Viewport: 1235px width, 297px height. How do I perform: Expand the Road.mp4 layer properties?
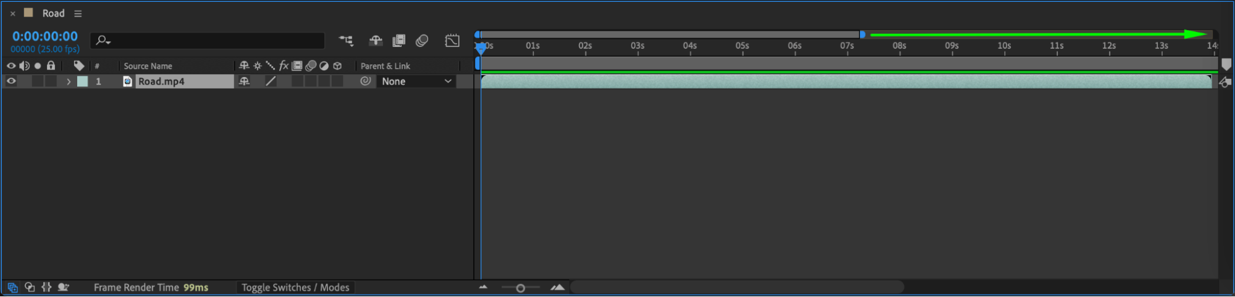pyautogui.click(x=69, y=81)
